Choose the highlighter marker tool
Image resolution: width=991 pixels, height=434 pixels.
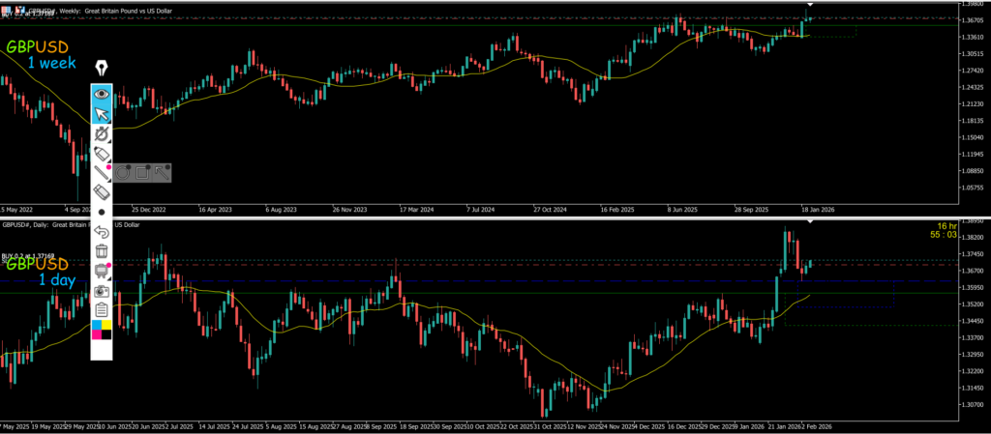102,155
